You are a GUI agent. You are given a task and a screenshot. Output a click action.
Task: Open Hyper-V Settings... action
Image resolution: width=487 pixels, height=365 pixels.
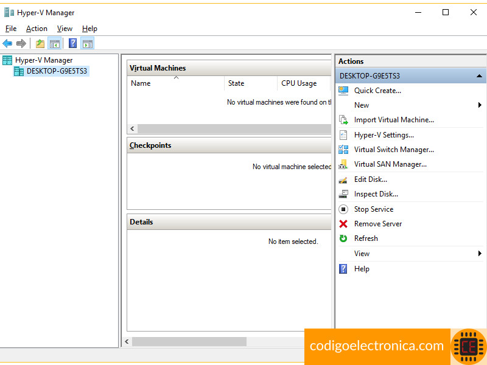coord(384,135)
